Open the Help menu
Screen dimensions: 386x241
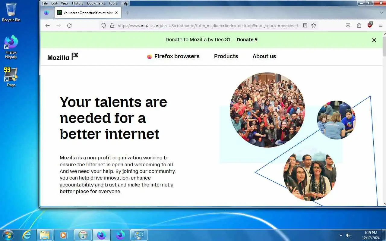124,3
